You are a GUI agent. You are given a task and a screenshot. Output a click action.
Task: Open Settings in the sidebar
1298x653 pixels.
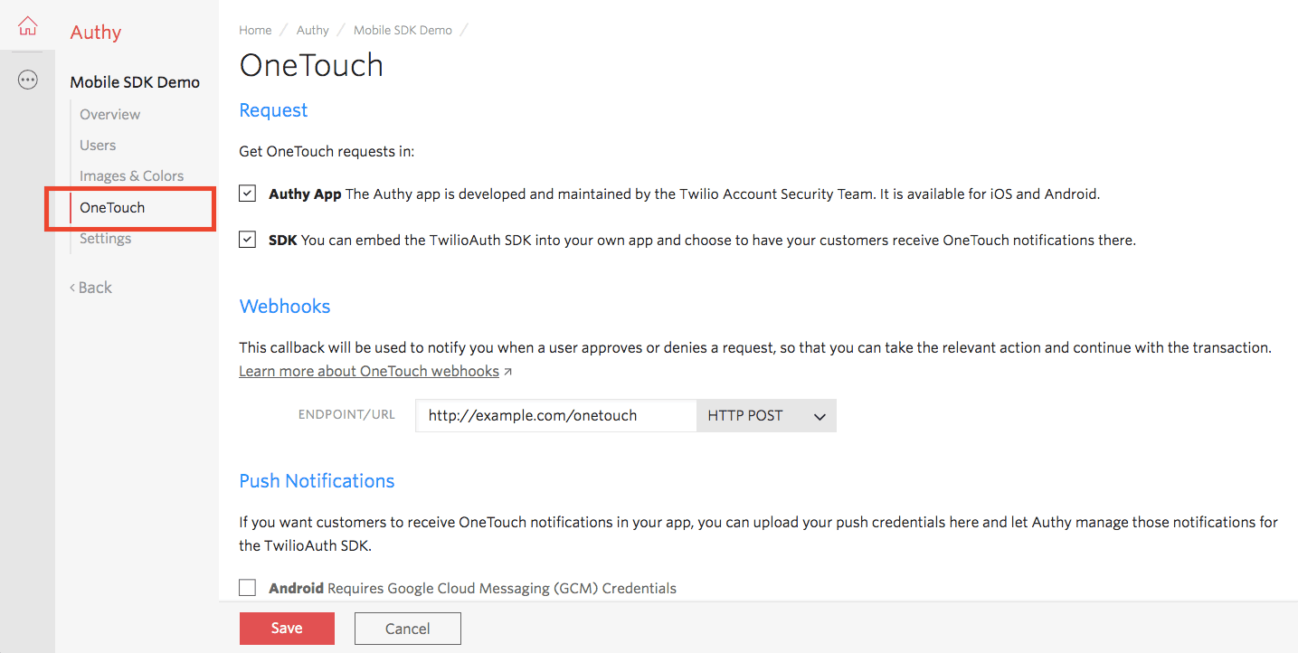(x=105, y=239)
